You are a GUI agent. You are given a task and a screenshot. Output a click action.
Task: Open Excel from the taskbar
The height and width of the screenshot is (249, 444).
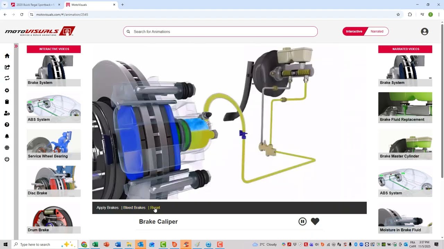pyautogui.click(x=95, y=245)
